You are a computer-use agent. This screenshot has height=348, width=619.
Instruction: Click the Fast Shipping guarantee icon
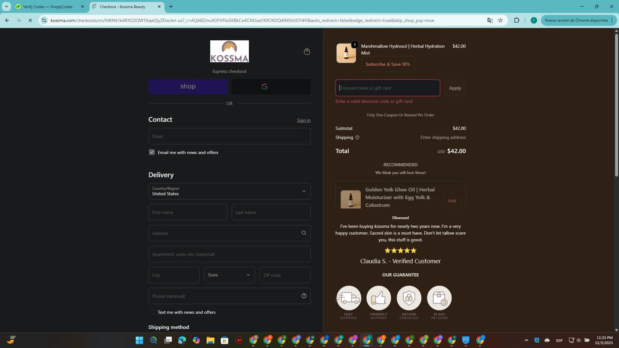click(x=349, y=298)
